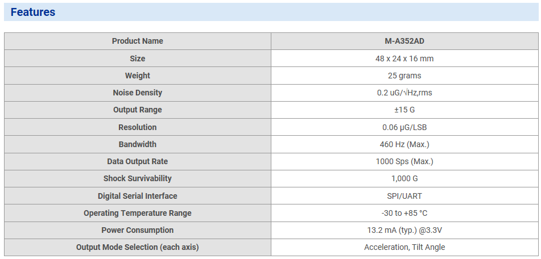This screenshot has width=541, height=259.
Task: Select the 25 grams weight value
Action: coord(404,76)
